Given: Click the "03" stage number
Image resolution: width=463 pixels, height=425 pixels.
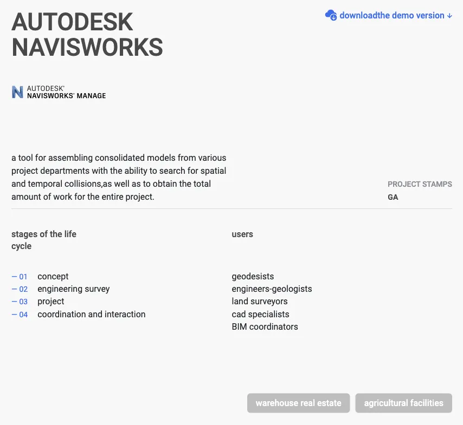Looking at the screenshot, I should coord(23,302).
